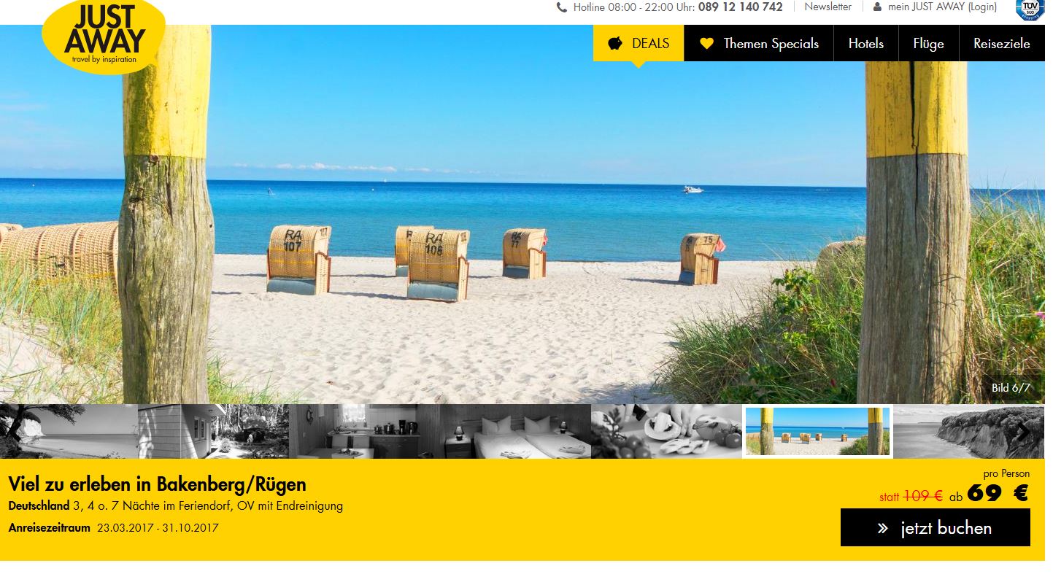Open the Reiseziele menu

1002,43
